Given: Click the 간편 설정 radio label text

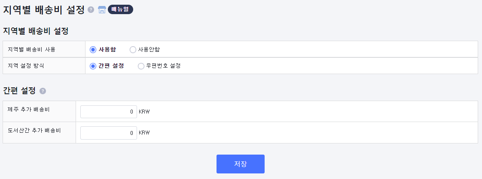Looking at the screenshot, I should pyautogui.click(x=111, y=66).
